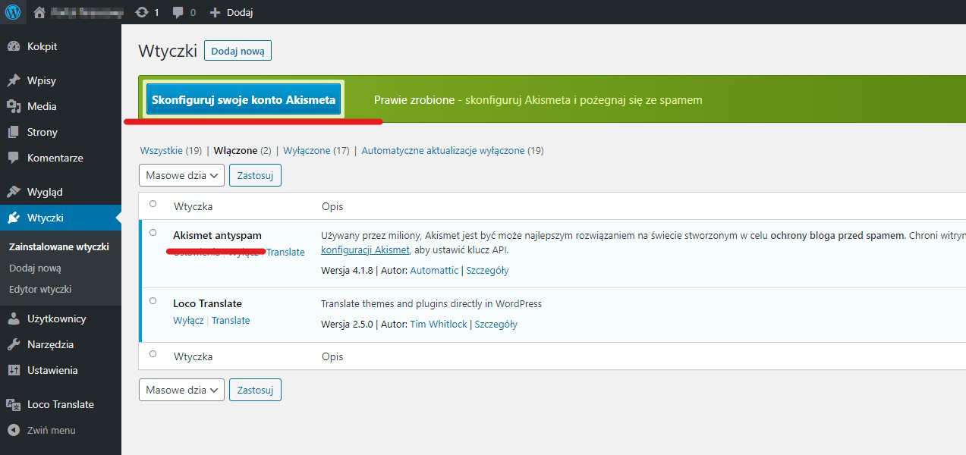Open Wtyczki via its plug icon
966x455 pixels.
14,218
